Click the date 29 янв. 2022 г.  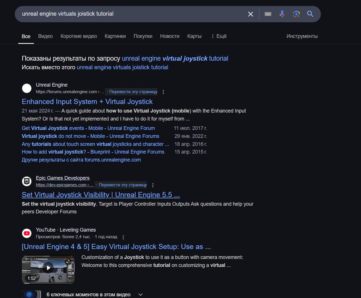pos(191,136)
